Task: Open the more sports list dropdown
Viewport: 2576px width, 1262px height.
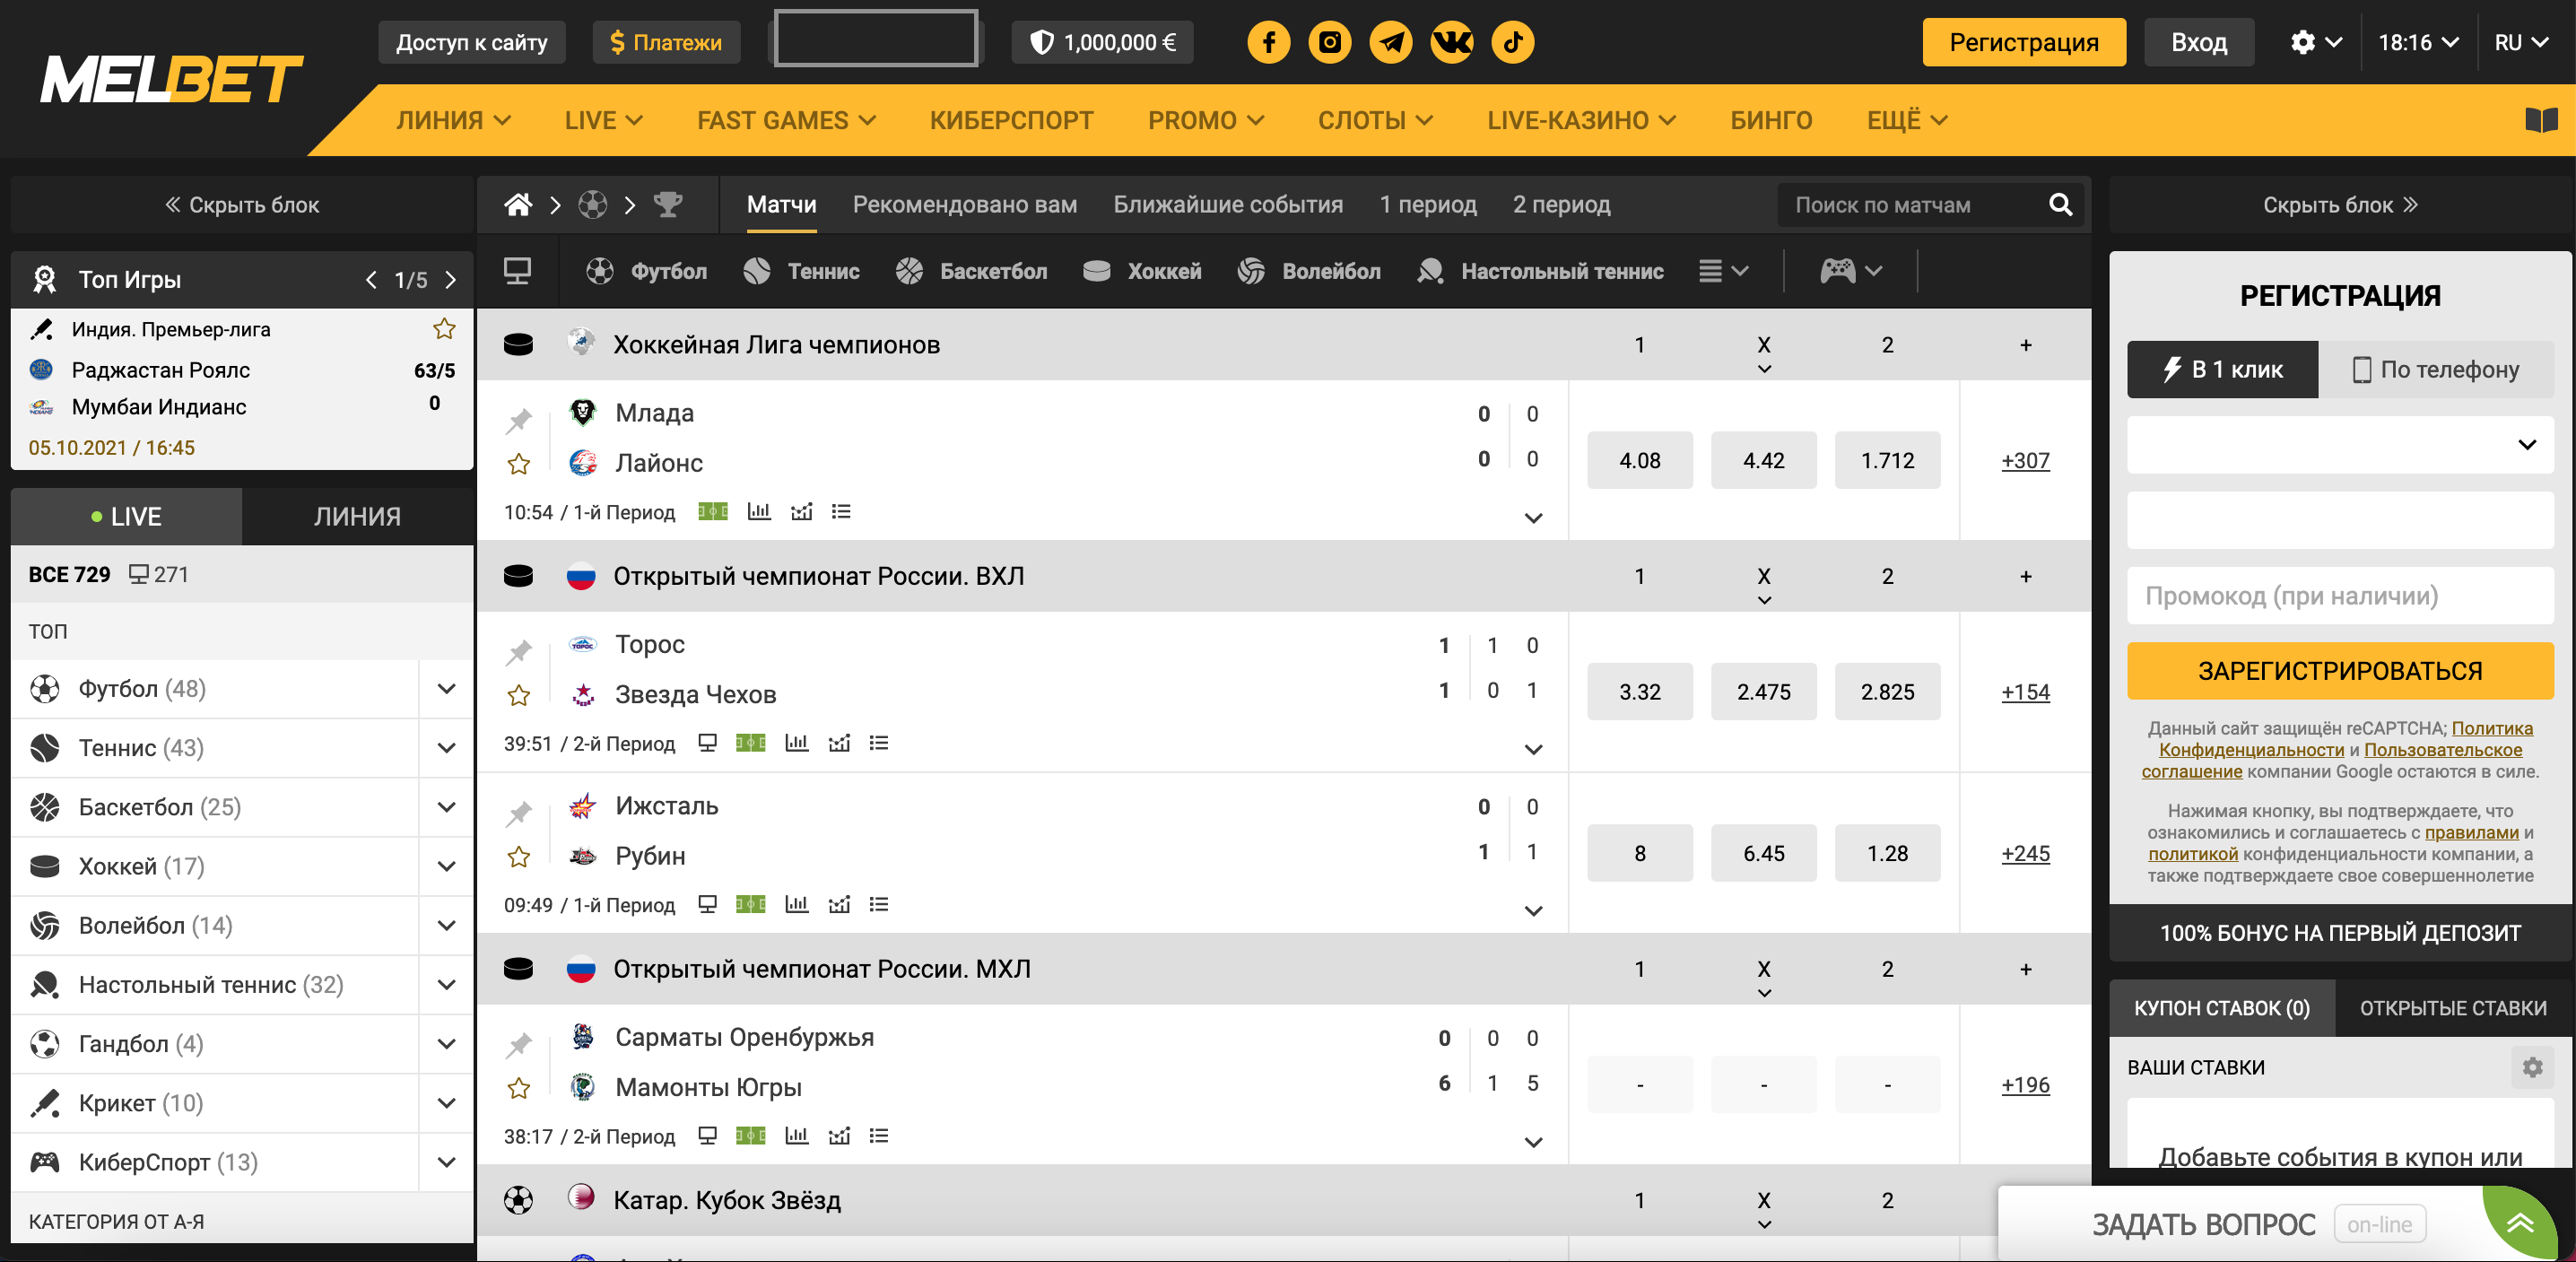Action: [x=1723, y=271]
